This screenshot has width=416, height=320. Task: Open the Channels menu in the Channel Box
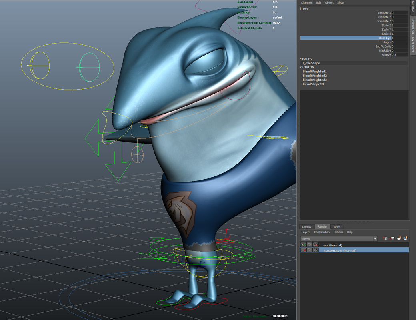pos(306,2)
